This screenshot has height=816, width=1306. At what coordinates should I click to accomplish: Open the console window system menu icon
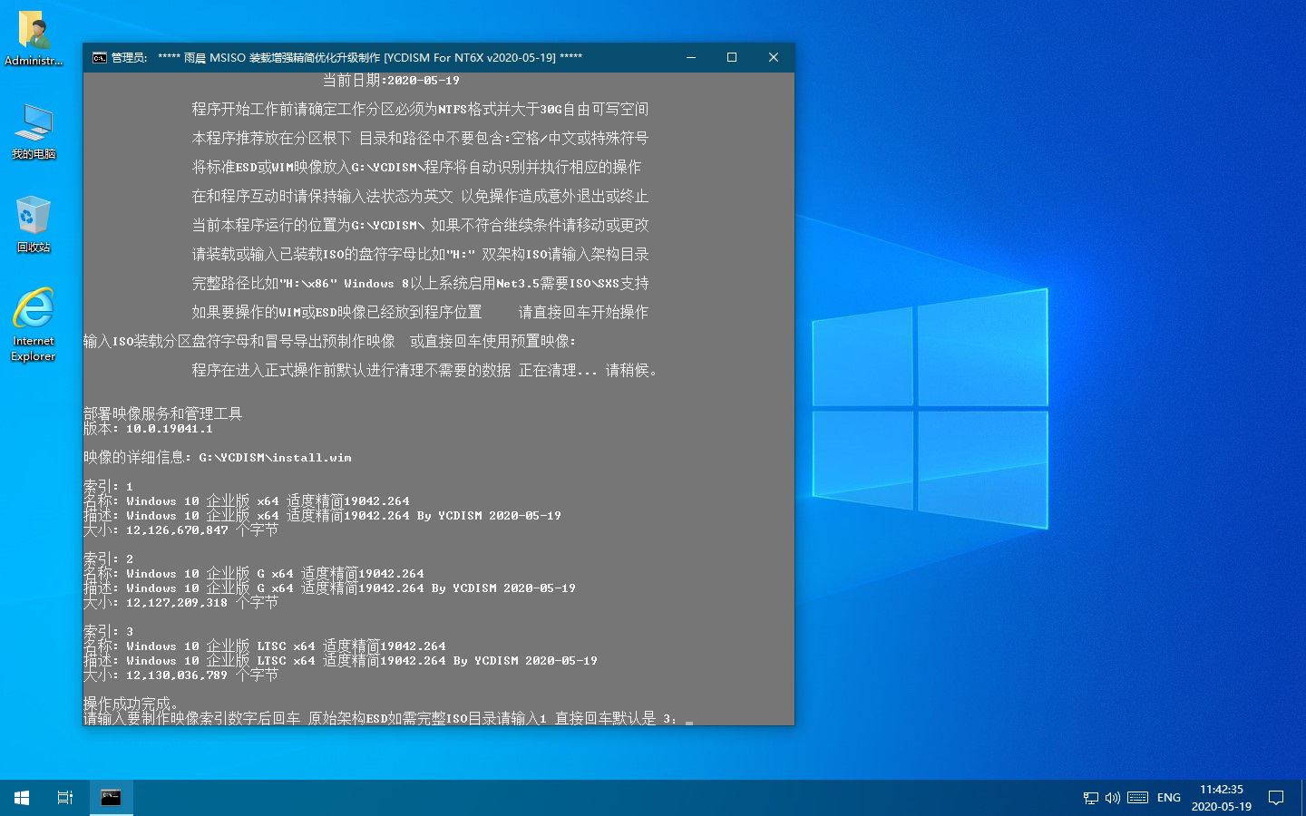coord(100,57)
